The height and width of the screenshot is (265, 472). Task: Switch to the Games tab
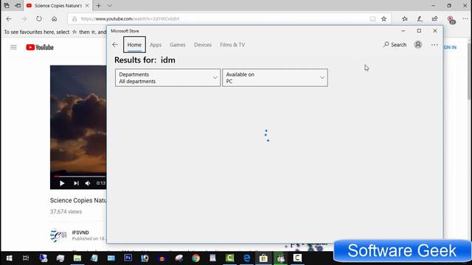[x=178, y=45]
